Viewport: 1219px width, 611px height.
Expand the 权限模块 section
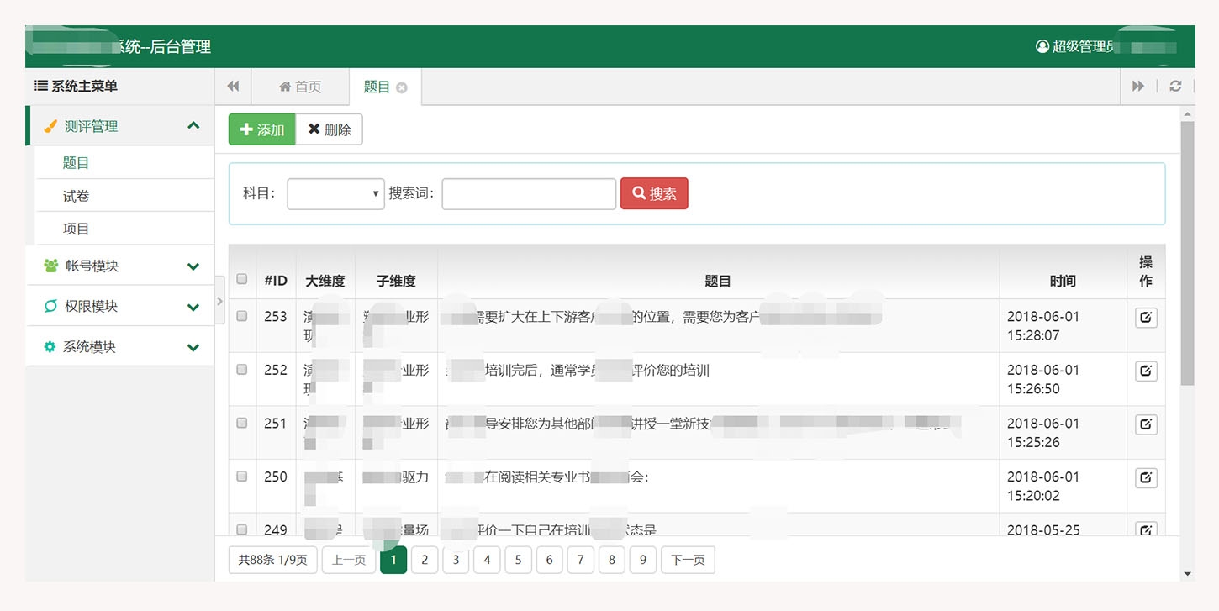click(120, 307)
